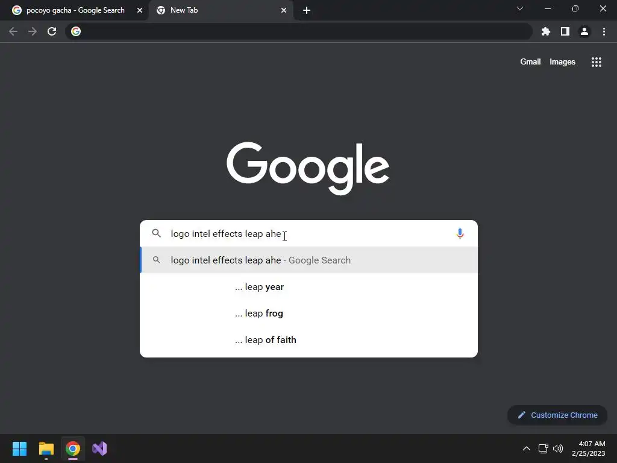Open the Images link
Viewport: 617px width, 463px height.
(562, 62)
